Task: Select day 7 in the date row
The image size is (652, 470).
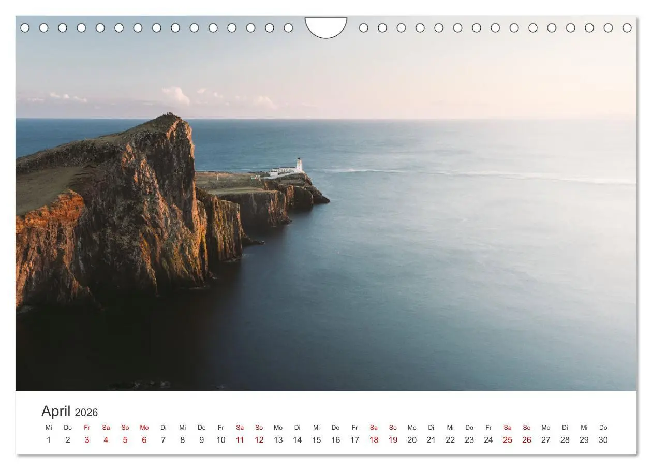Action: tap(164, 440)
